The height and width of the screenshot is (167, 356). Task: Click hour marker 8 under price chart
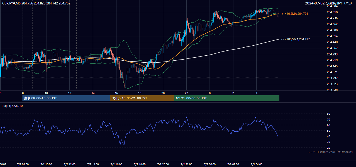(23, 93)
